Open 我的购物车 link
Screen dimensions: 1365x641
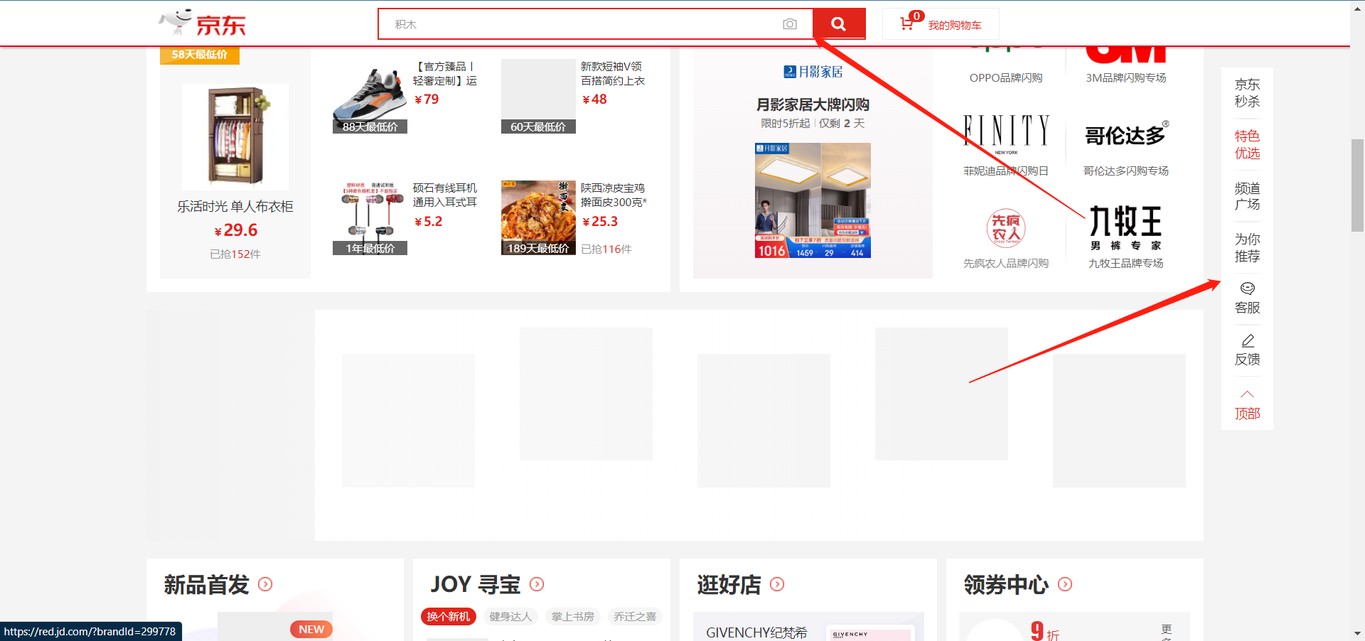[955, 25]
